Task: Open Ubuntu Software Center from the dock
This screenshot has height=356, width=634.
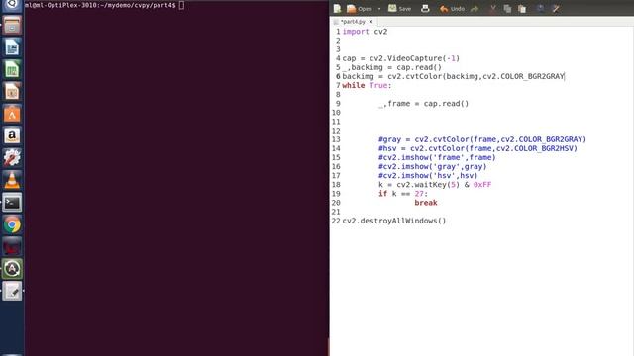Action: pyautogui.click(x=12, y=114)
